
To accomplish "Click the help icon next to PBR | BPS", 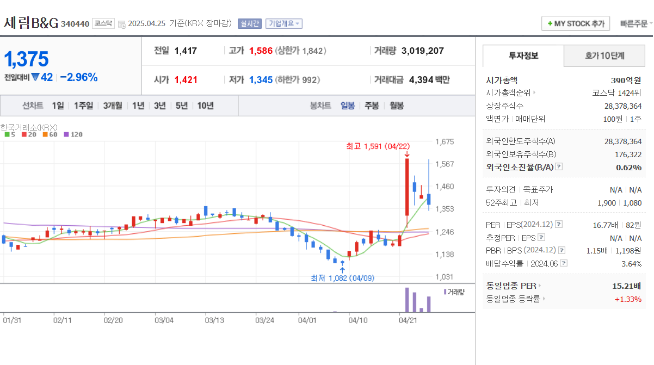I will point(562,250).
